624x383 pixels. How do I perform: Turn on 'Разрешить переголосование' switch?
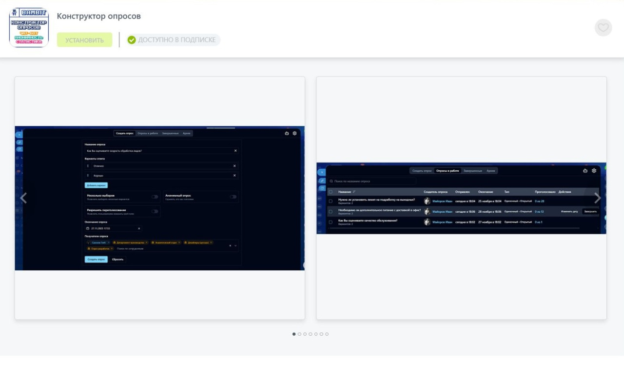[x=155, y=211]
